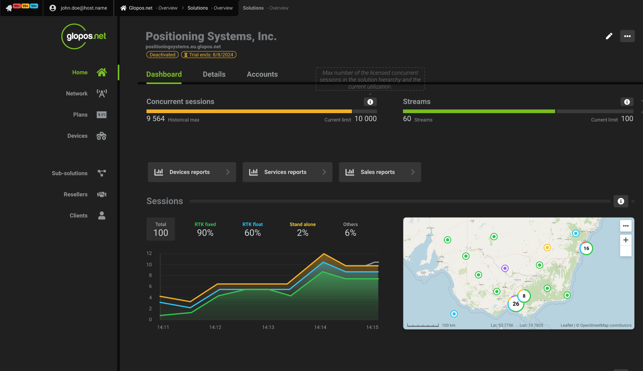Open the Sub-solutions sidebar icon

pyautogui.click(x=102, y=173)
